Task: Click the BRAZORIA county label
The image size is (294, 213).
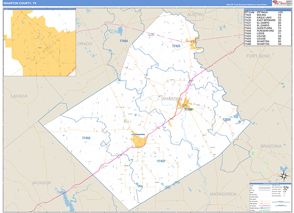Action: [x=271, y=146]
